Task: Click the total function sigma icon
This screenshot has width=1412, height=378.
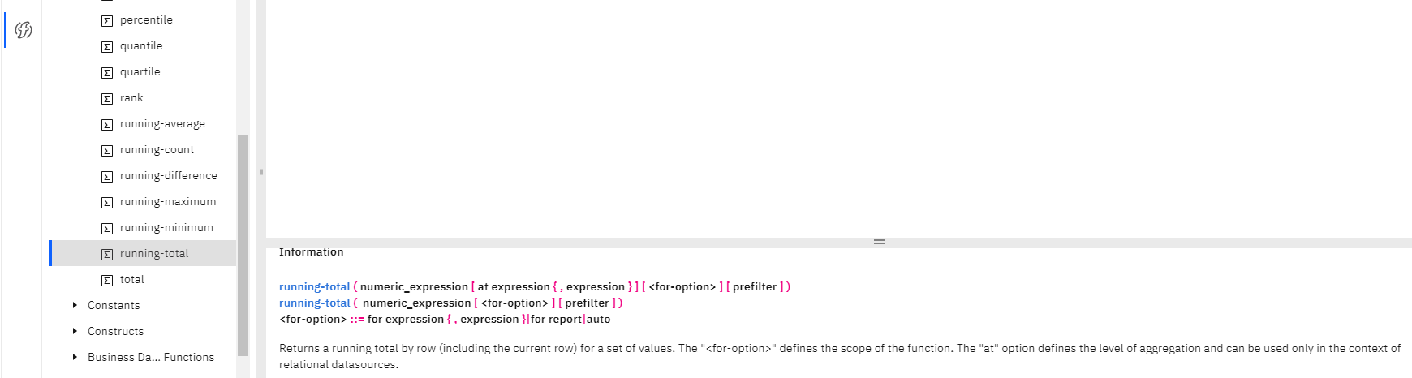Action: click(107, 280)
